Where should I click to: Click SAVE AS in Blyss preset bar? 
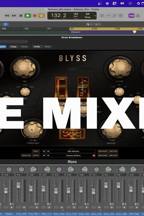26,155
